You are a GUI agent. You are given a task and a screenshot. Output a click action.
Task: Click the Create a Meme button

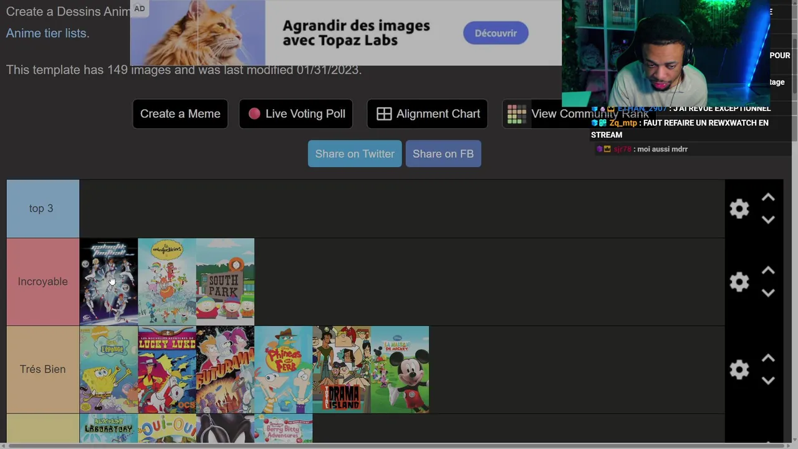180,113
